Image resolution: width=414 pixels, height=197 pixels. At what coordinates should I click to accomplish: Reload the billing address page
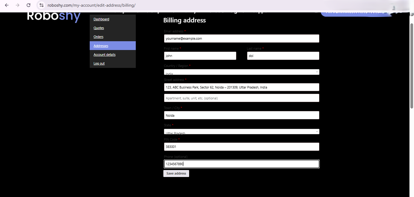pyautogui.click(x=28, y=5)
